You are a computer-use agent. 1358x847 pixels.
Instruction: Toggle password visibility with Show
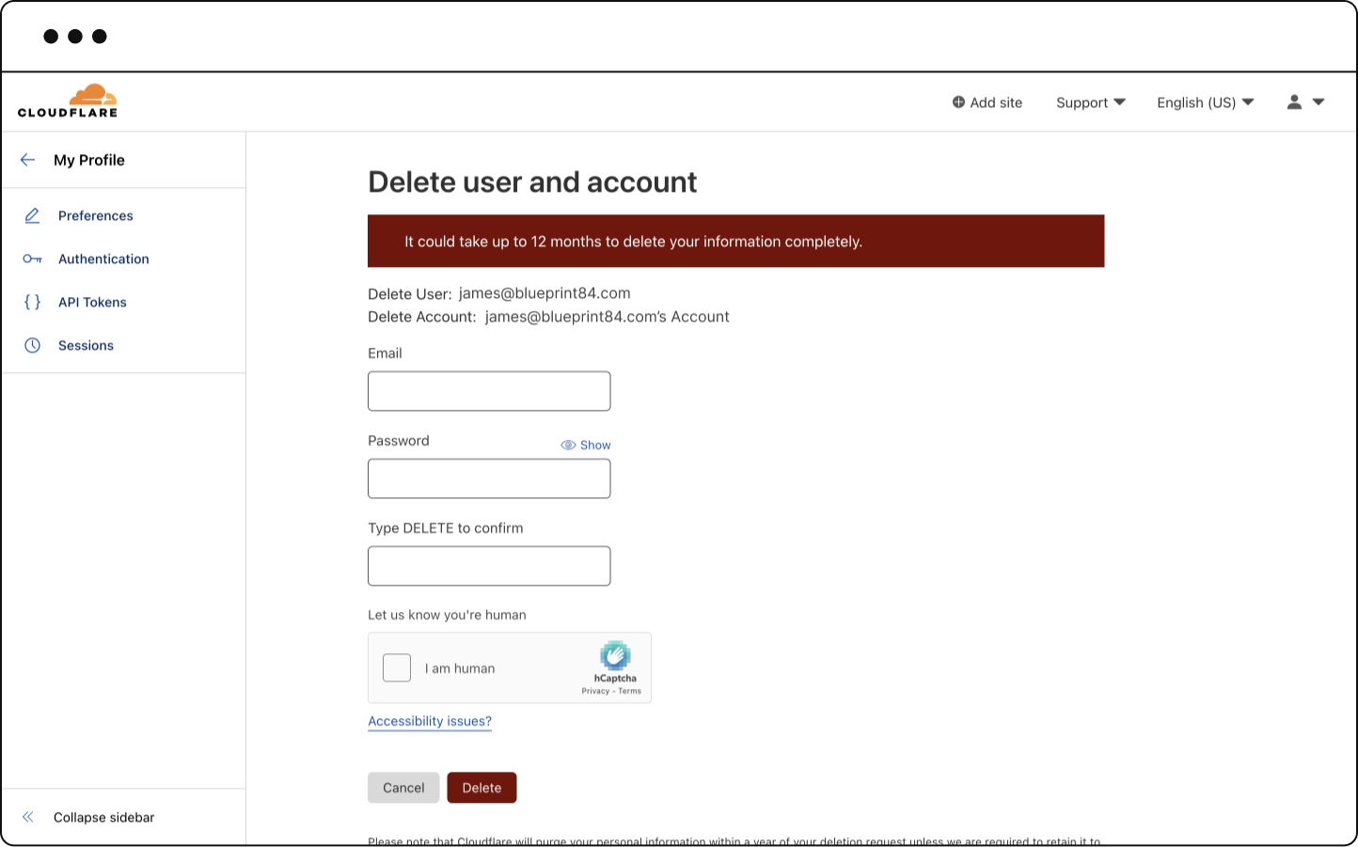pos(586,445)
